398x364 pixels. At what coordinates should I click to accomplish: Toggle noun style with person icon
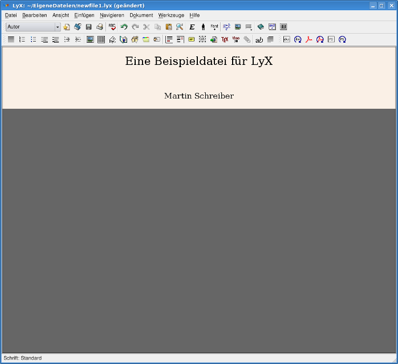click(203, 27)
